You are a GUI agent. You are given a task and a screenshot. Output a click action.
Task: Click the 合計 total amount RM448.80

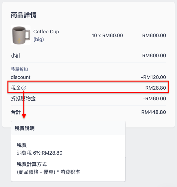click(154, 112)
